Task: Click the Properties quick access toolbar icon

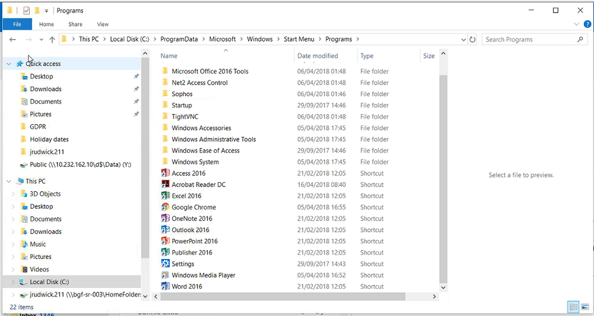Action: pyautogui.click(x=27, y=11)
